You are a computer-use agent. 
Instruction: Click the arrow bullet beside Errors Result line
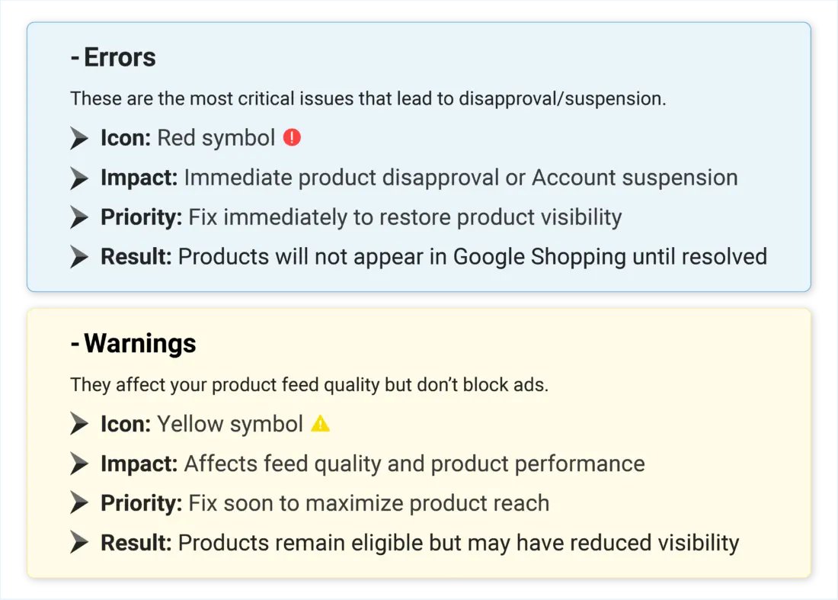coord(79,257)
